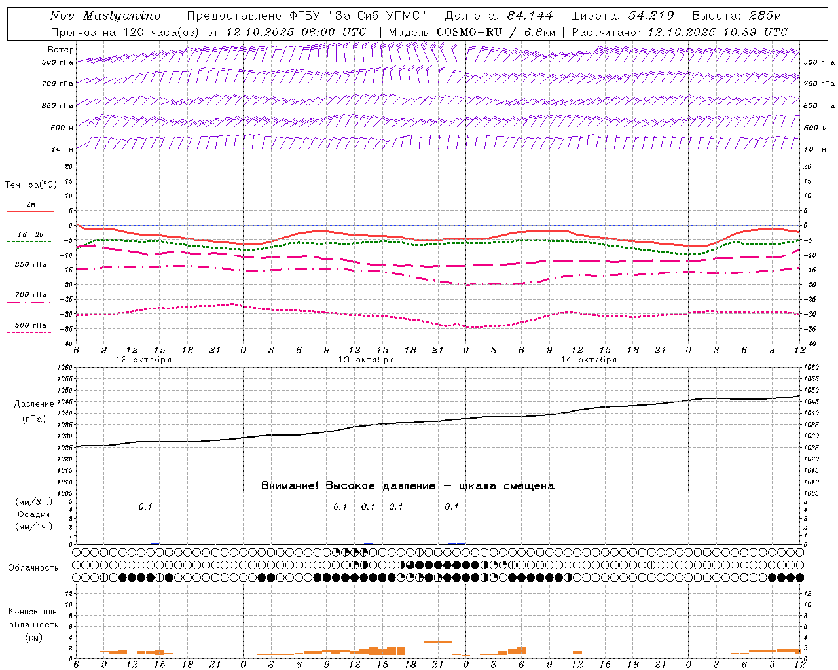This screenshot has width=838, height=670.
Task: Select the forecast start time 06:00 UTC
Action: coord(334,32)
